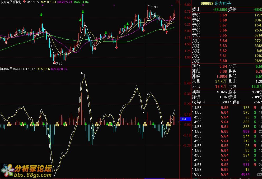Click the 涨跌 0.06 value
The width and height of the screenshot is (262, 179).
(x=223, y=72)
